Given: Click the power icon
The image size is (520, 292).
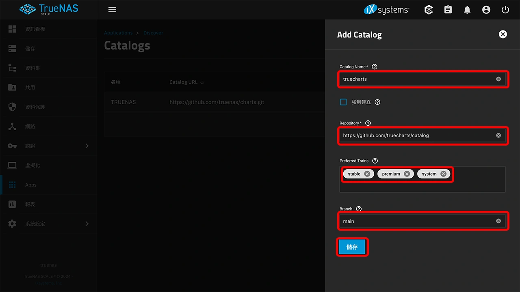Looking at the screenshot, I should pyautogui.click(x=505, y=10).
